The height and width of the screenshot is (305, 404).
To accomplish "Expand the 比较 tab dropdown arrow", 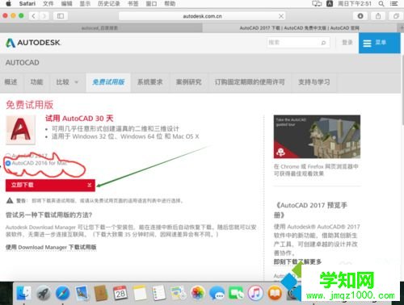I will tap(76, 82).
